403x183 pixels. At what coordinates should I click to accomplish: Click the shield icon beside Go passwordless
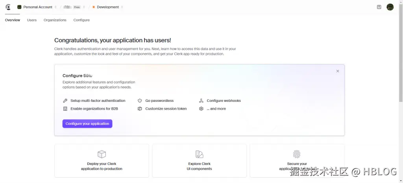pos(140,101)
